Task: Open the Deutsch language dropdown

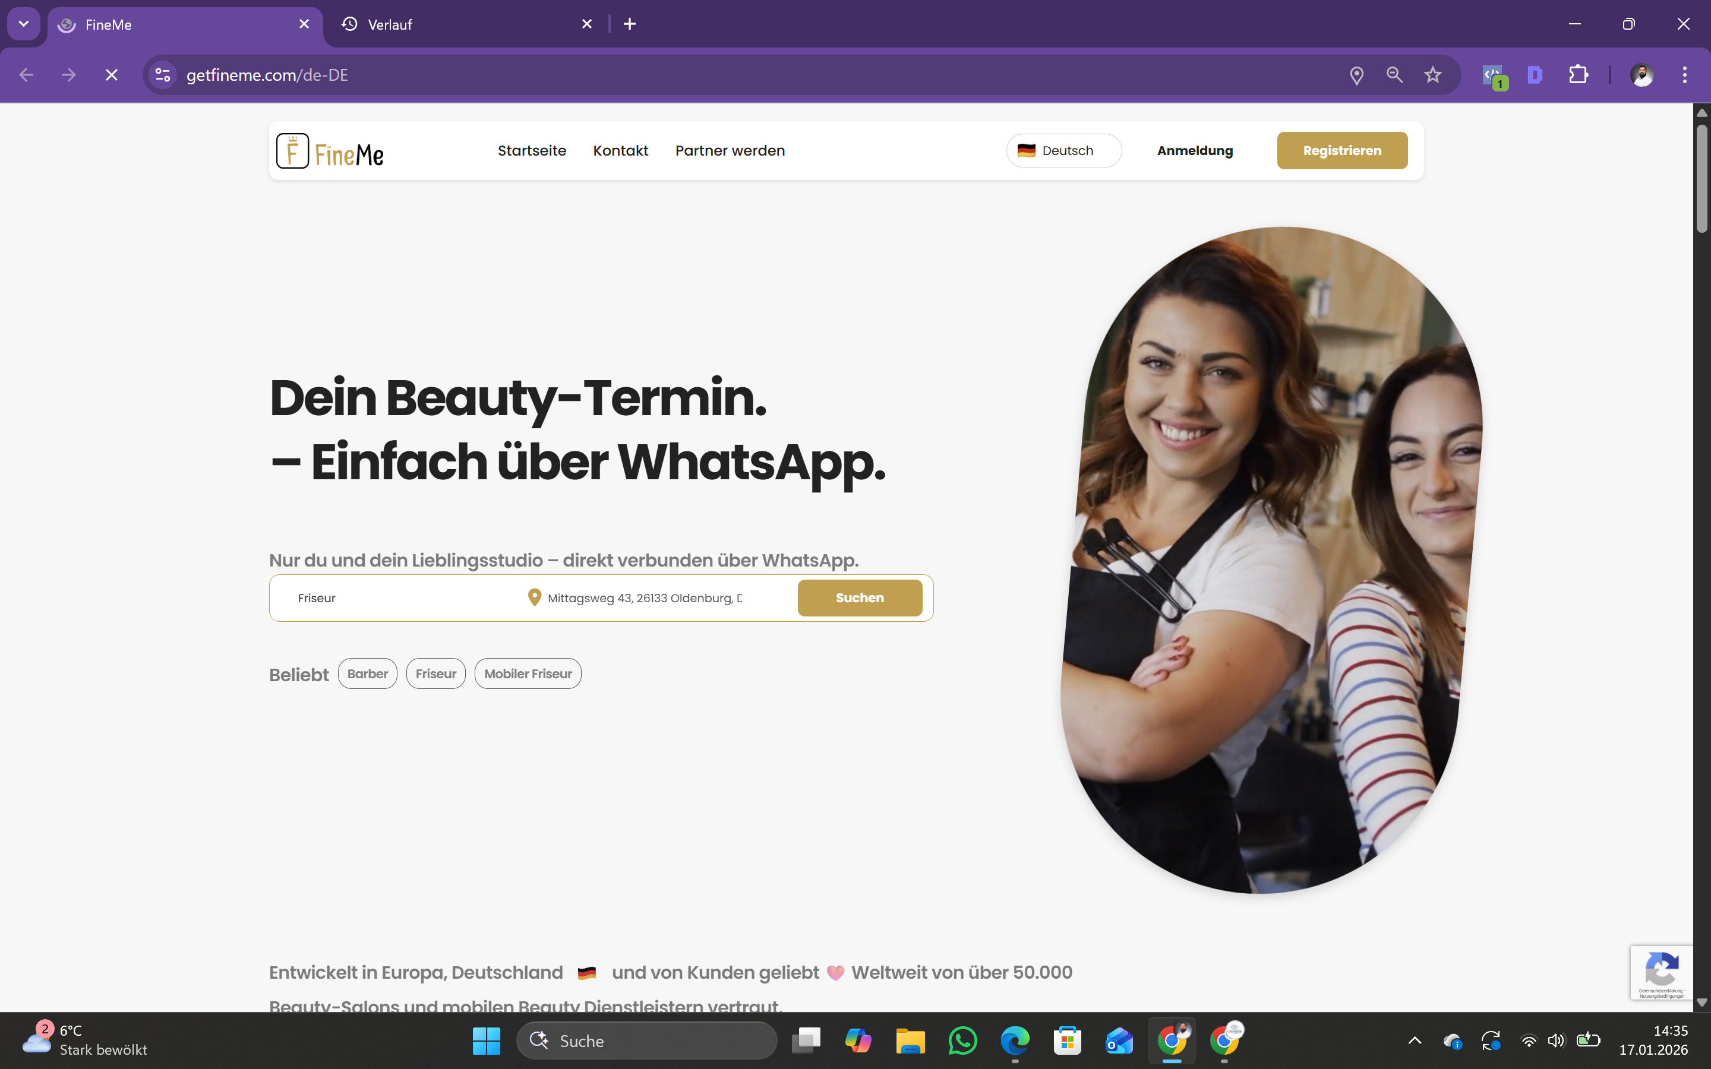Action: (x=1063, y=151)
